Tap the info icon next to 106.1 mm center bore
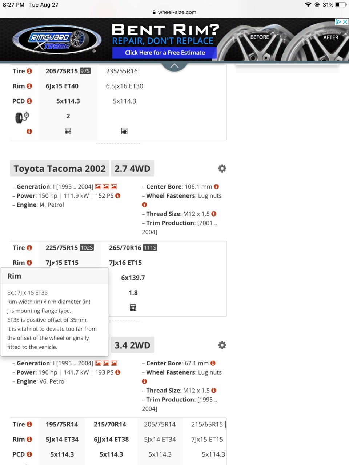 [x=216, y=187]
